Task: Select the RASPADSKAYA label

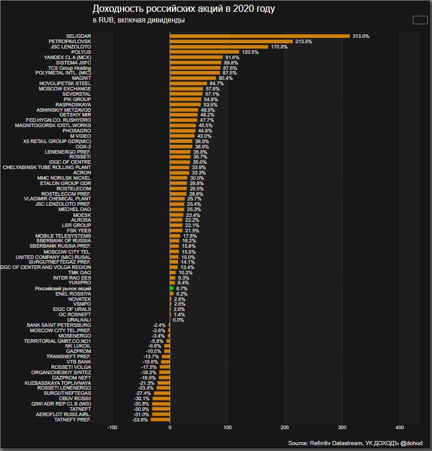Action: coord(73,105)
